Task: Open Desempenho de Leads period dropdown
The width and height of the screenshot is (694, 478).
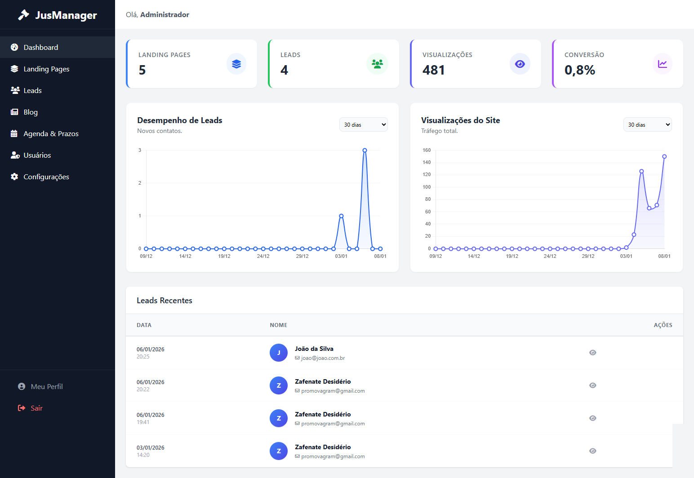Action: point(363,124)
